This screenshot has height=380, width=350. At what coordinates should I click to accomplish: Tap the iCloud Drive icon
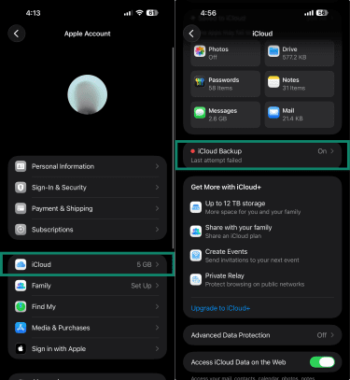point(273,51)
